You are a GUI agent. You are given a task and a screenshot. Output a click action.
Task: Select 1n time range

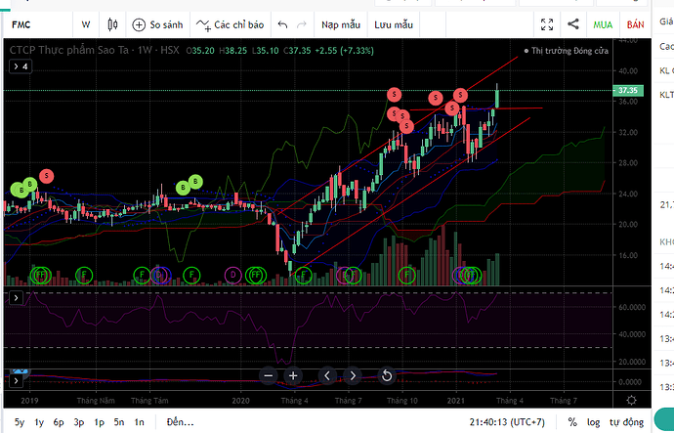[x=139, y=422]
